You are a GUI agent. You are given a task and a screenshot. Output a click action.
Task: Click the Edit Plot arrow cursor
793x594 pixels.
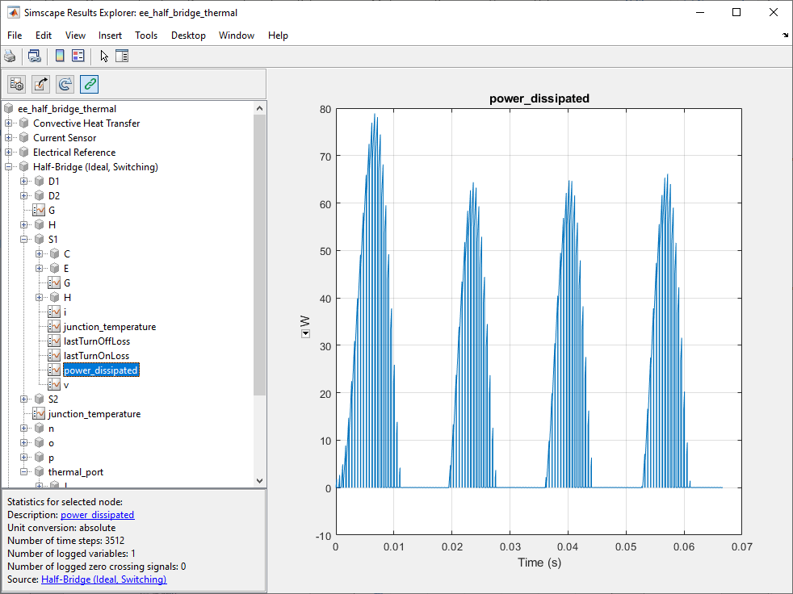coord(103,56)
